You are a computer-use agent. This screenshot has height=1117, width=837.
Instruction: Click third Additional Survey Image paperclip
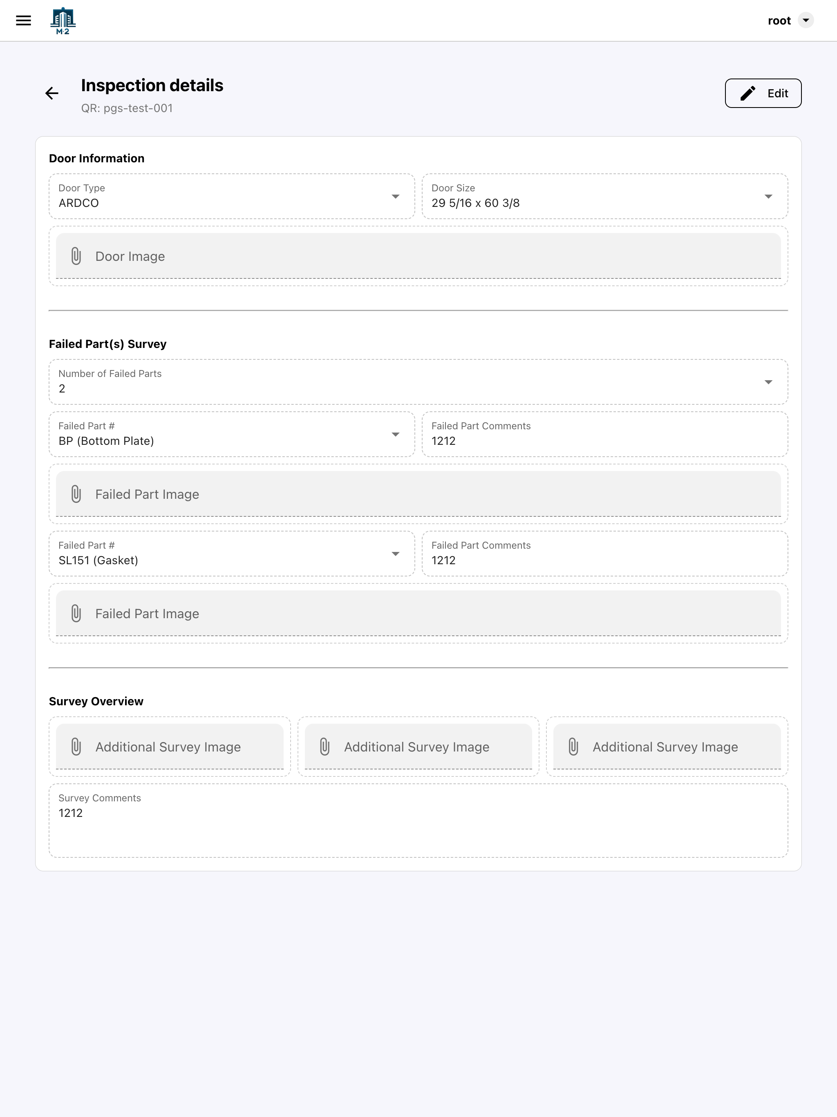pyautogui.click(x=573, y=746)
